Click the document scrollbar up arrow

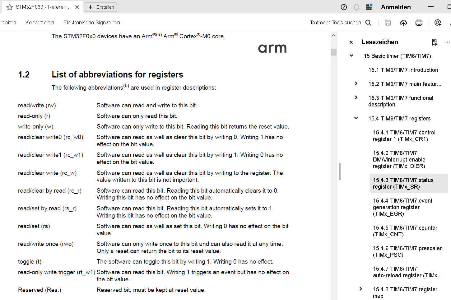333,35
